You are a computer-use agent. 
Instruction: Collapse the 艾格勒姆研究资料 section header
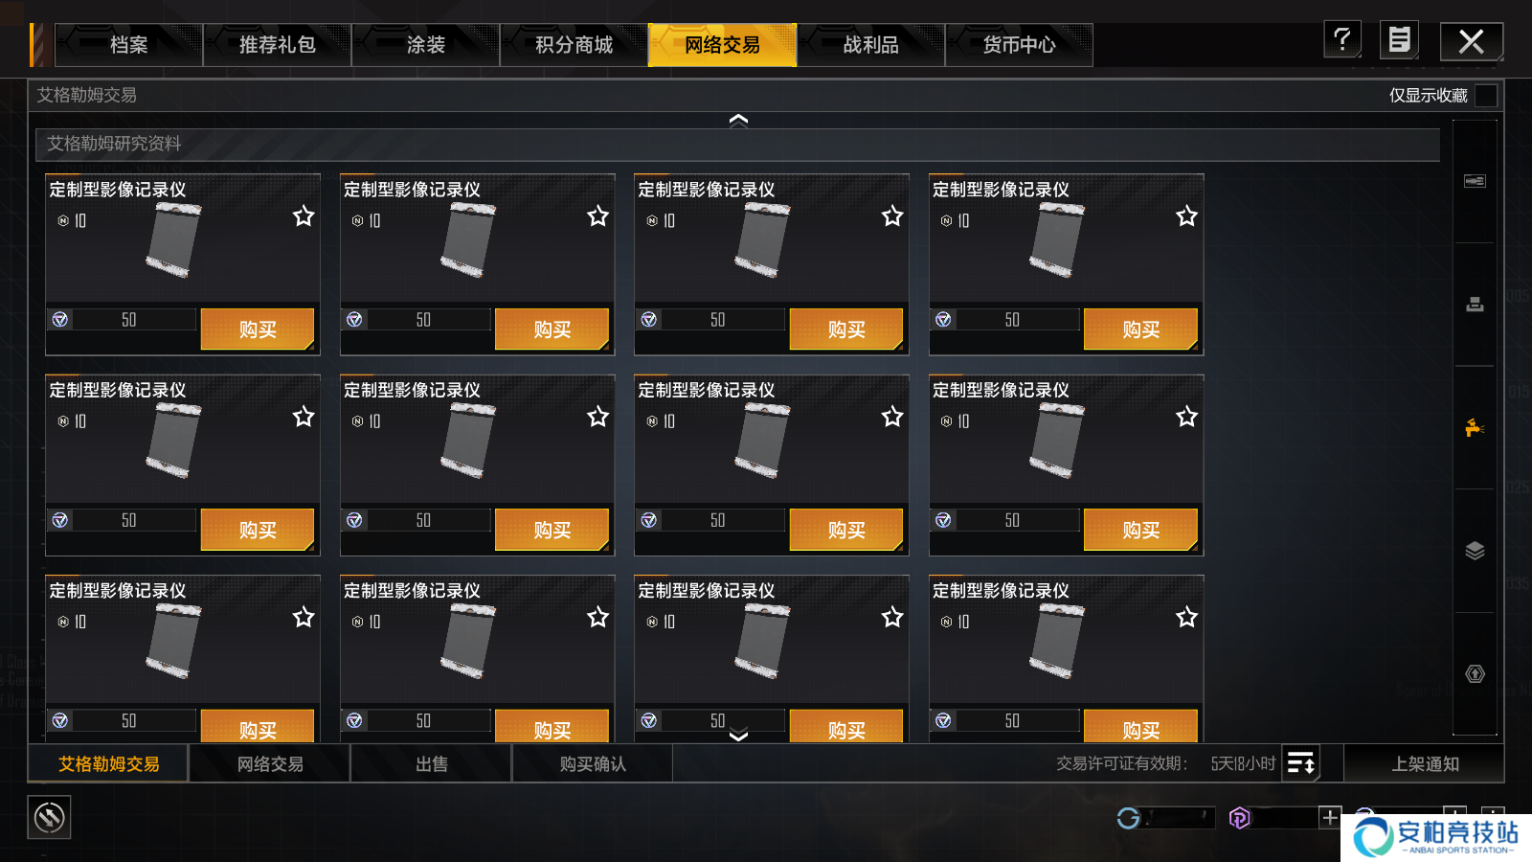(737, 144)
